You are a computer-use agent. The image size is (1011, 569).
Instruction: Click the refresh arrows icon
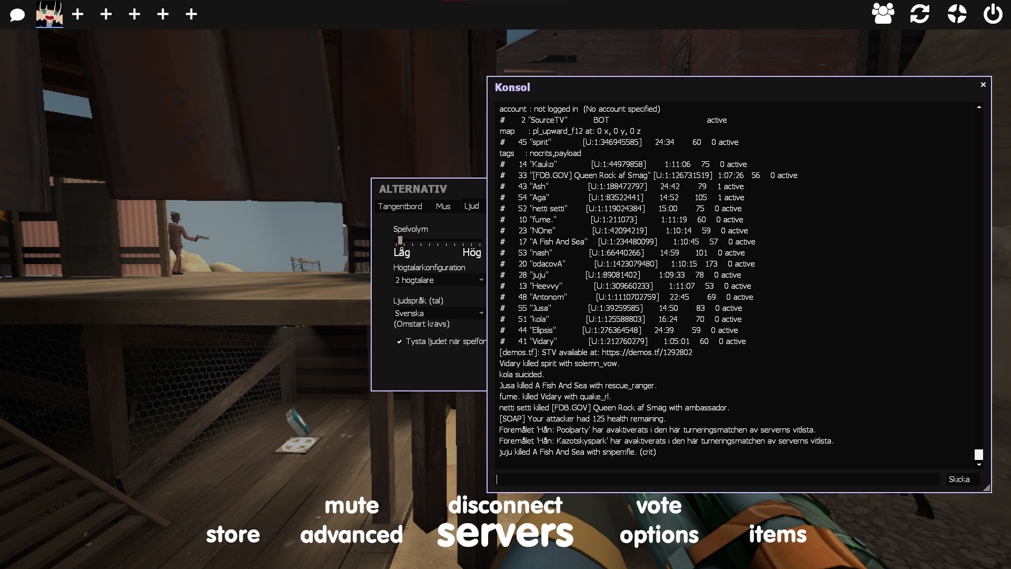(x=920, y=14)
